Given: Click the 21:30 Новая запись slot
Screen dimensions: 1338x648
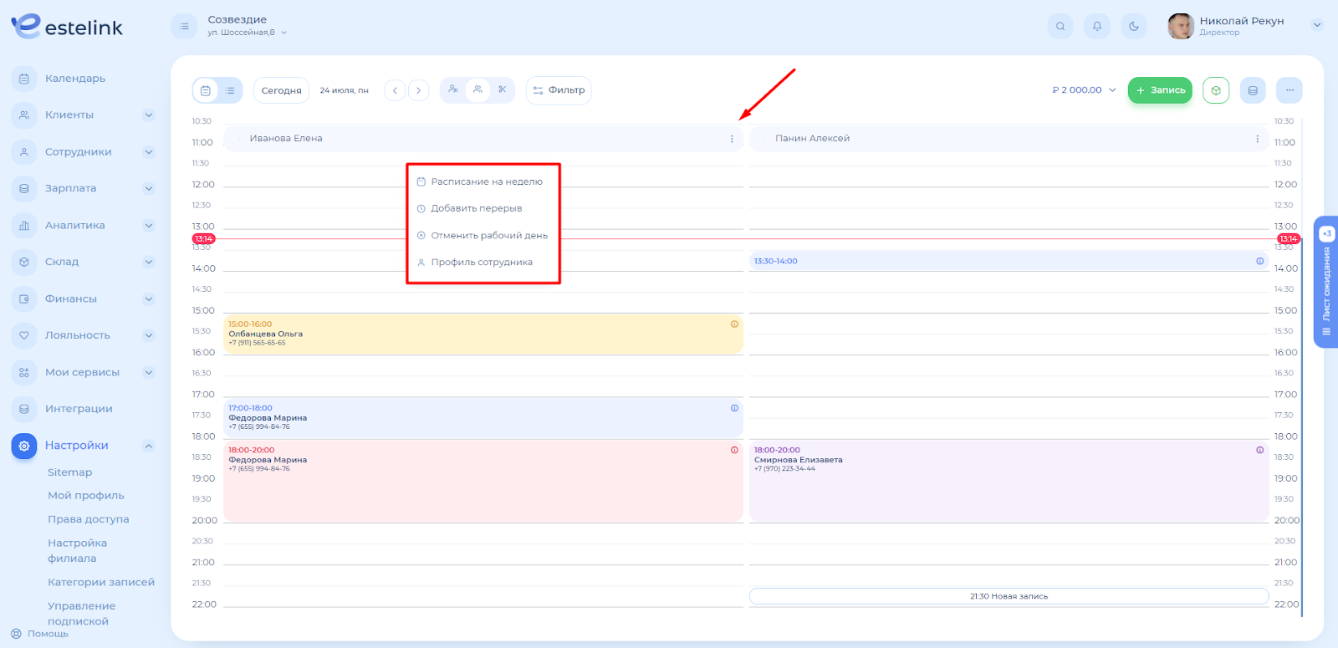Looking at the screenshot, I should [x=1009, y=596].
